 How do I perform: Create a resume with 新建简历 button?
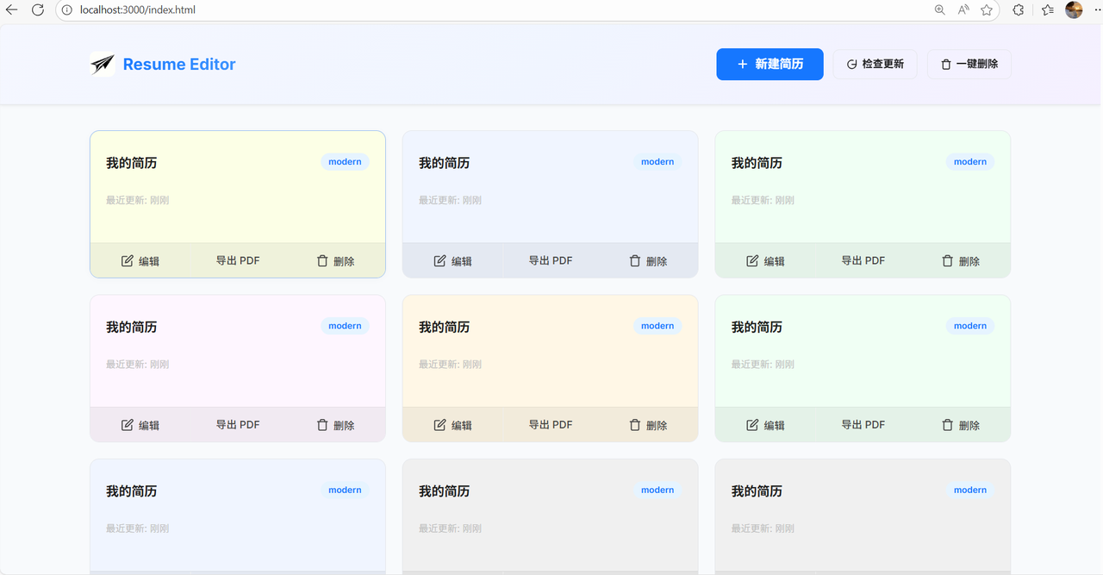(770, 64)
